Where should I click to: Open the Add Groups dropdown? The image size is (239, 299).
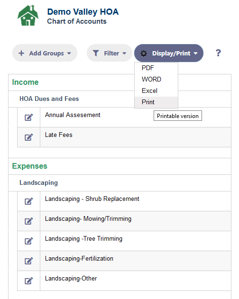click(45, 53)
